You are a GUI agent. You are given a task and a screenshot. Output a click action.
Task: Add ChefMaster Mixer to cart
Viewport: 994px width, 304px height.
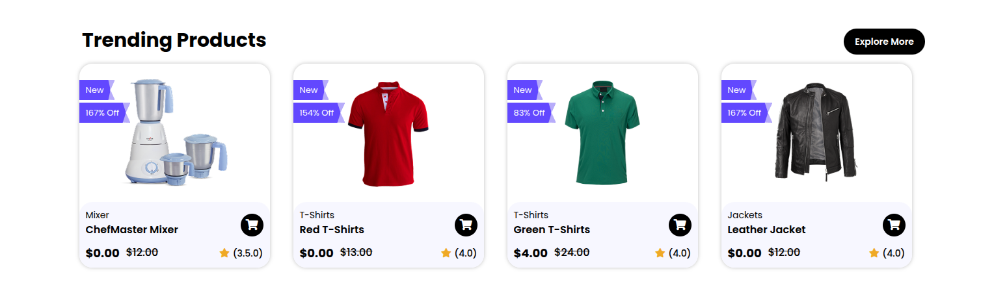[x=252, y=225]
